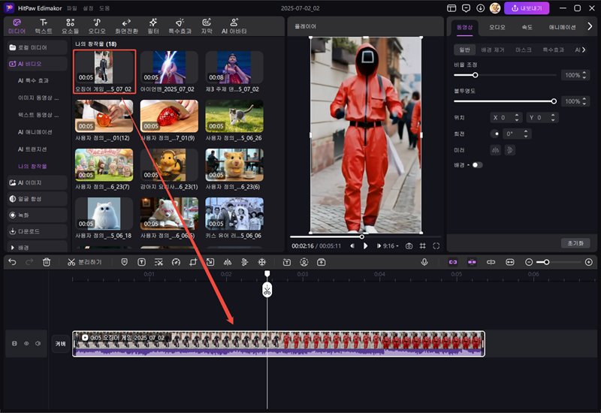Switch to 속도 (Speed) tab
Screen dimensions: 601x413
pyautogui.click(x=527, y=27)
